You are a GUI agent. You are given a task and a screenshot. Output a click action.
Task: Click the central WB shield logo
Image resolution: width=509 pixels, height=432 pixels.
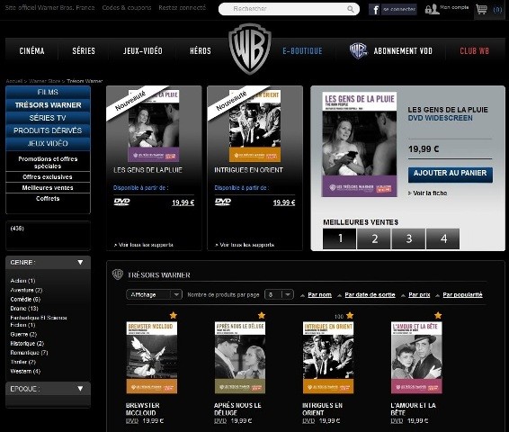250,49
